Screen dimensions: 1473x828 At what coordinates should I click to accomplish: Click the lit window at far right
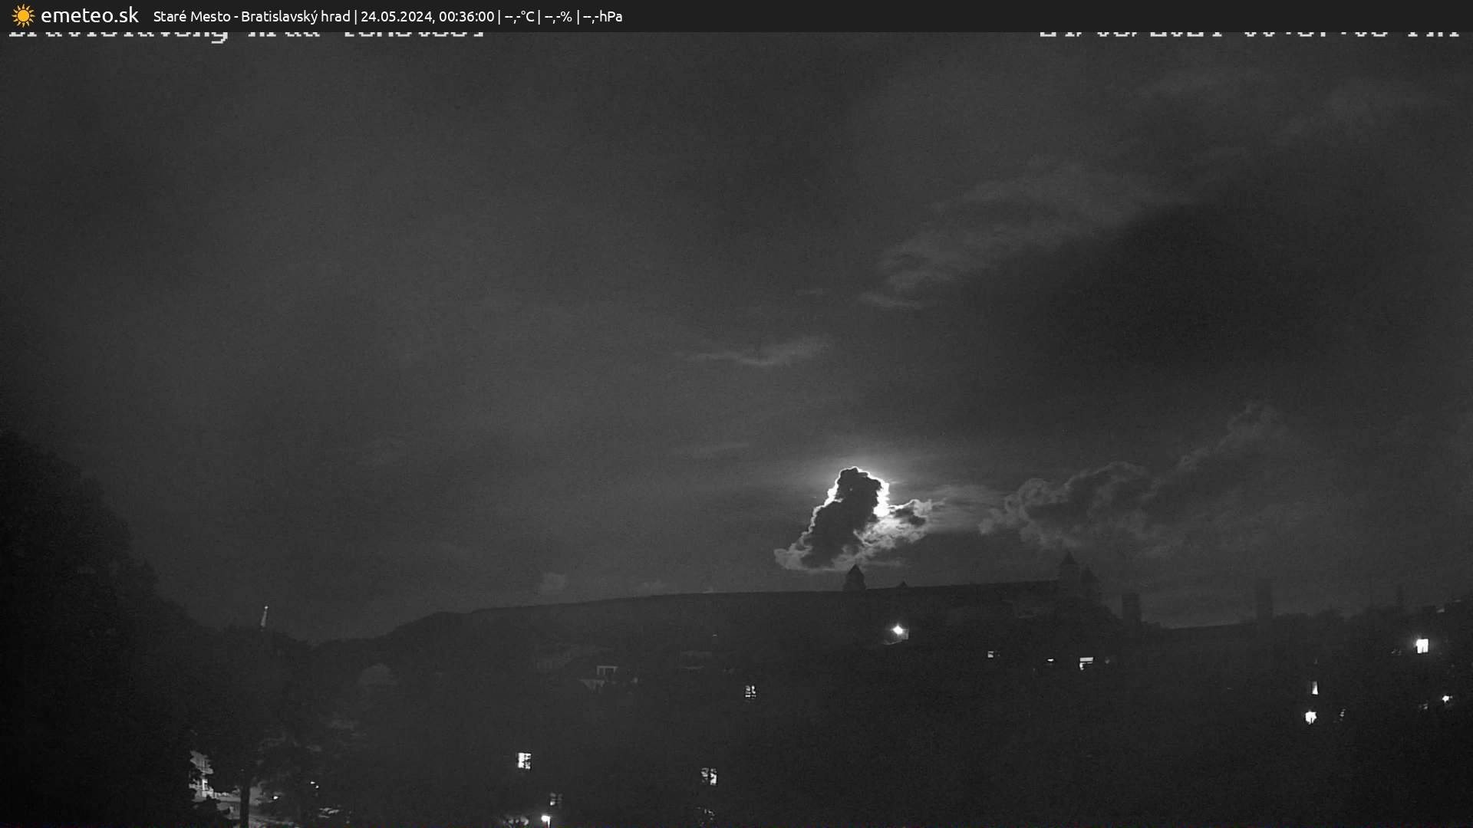(x=1422, y=646)
